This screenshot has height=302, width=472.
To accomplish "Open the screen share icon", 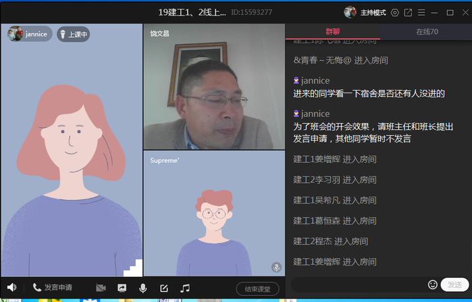I will [122, 288].
